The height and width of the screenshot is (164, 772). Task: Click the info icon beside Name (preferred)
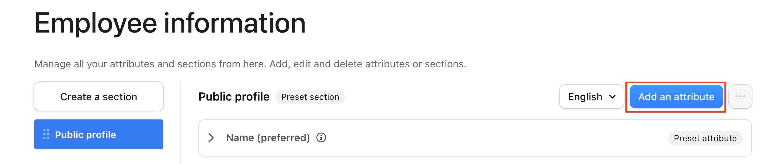pyautogui.click(x=321, y=138)
